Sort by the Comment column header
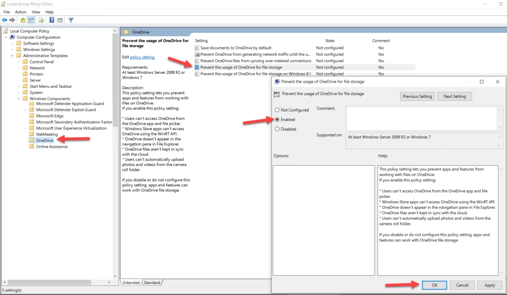Viewport: 507px width, 295px height. tap(381, 41)
